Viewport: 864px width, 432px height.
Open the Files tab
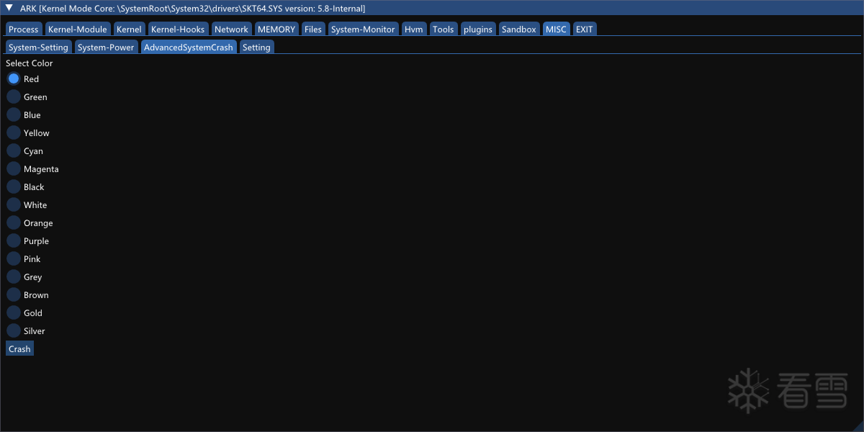click(x=313, y=29)
